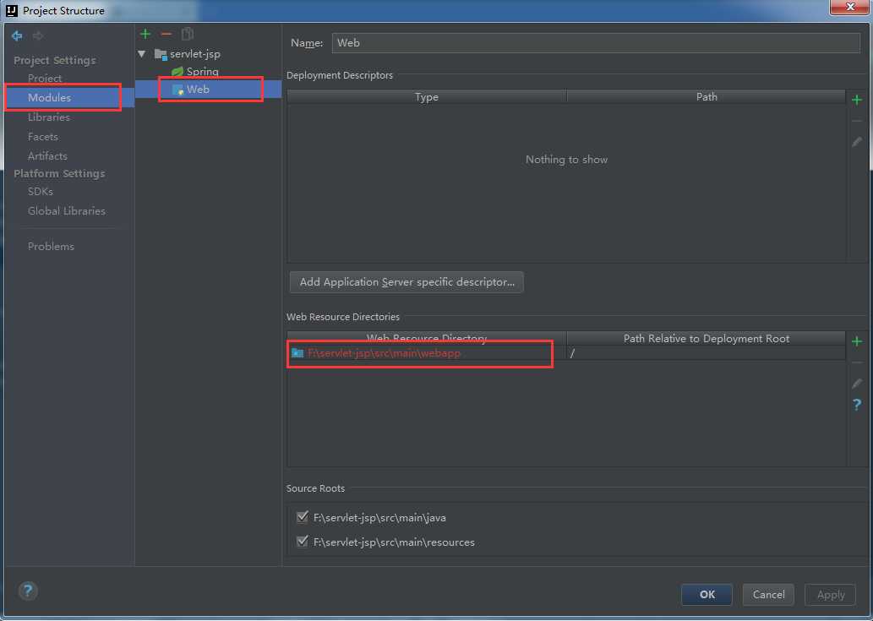Click the forward navigation arrow
Image resolution: width=873 pixels, height=621 pixels.
pos(38,35)
